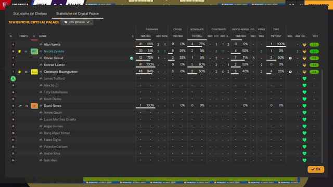The width and height of the screenshot is (333, 187).
Task: Click Lucas Digne's green condition heart
Action: (x=304, y=140)
